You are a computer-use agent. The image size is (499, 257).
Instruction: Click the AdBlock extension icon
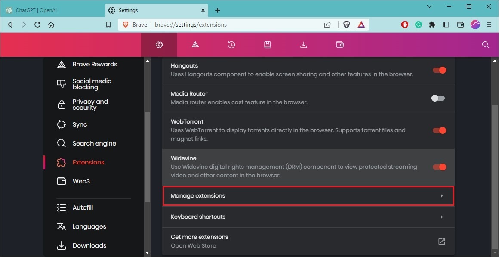tap(404, 25)
